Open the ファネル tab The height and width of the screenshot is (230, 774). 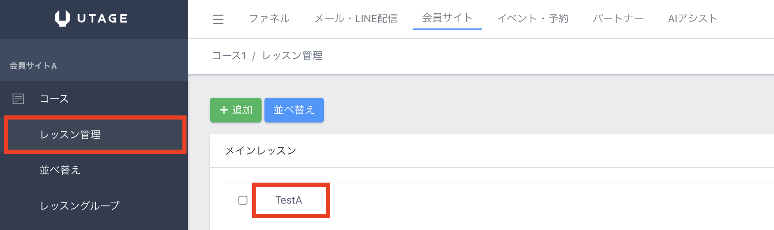269,19
